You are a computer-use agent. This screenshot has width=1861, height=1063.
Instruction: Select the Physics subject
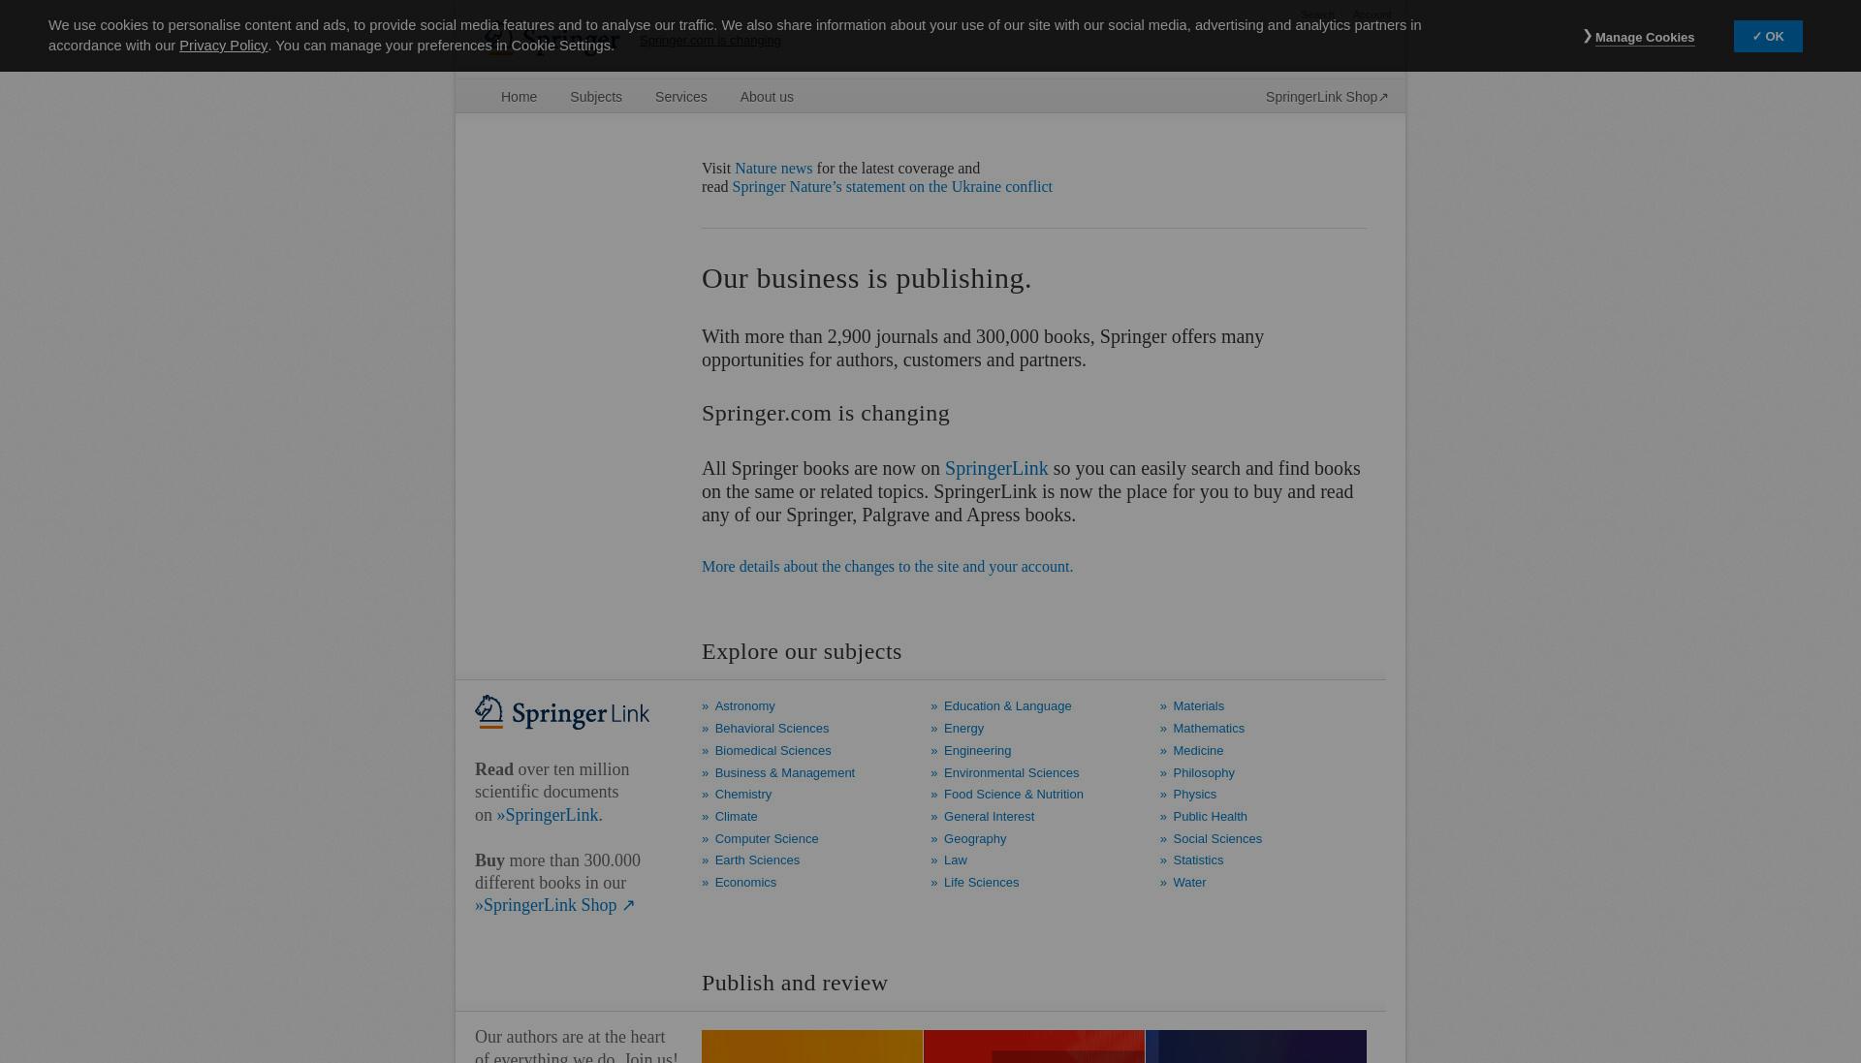(1194, 795)
